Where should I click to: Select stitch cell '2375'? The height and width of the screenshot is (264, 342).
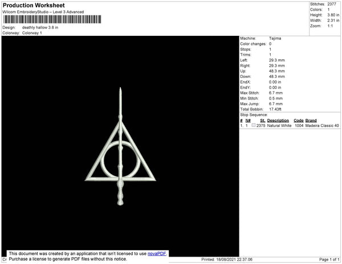click(x=261, y=126)
